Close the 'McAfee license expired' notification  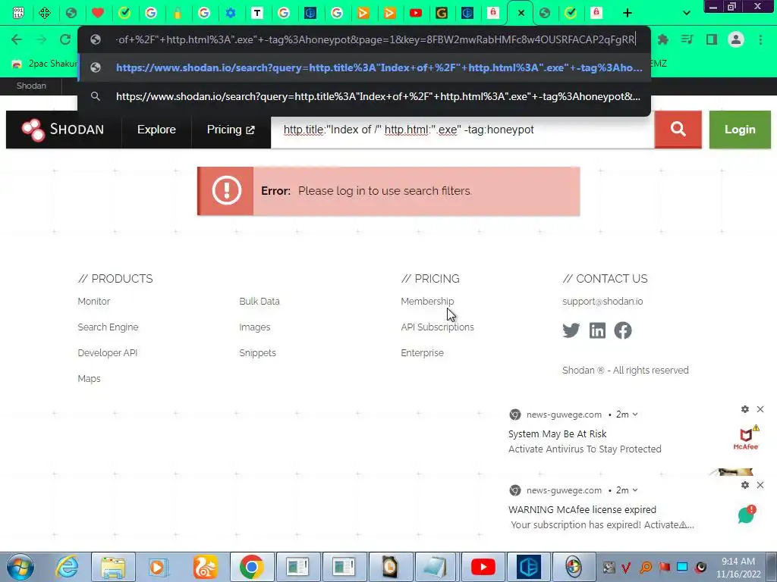[x=760, y=485]
